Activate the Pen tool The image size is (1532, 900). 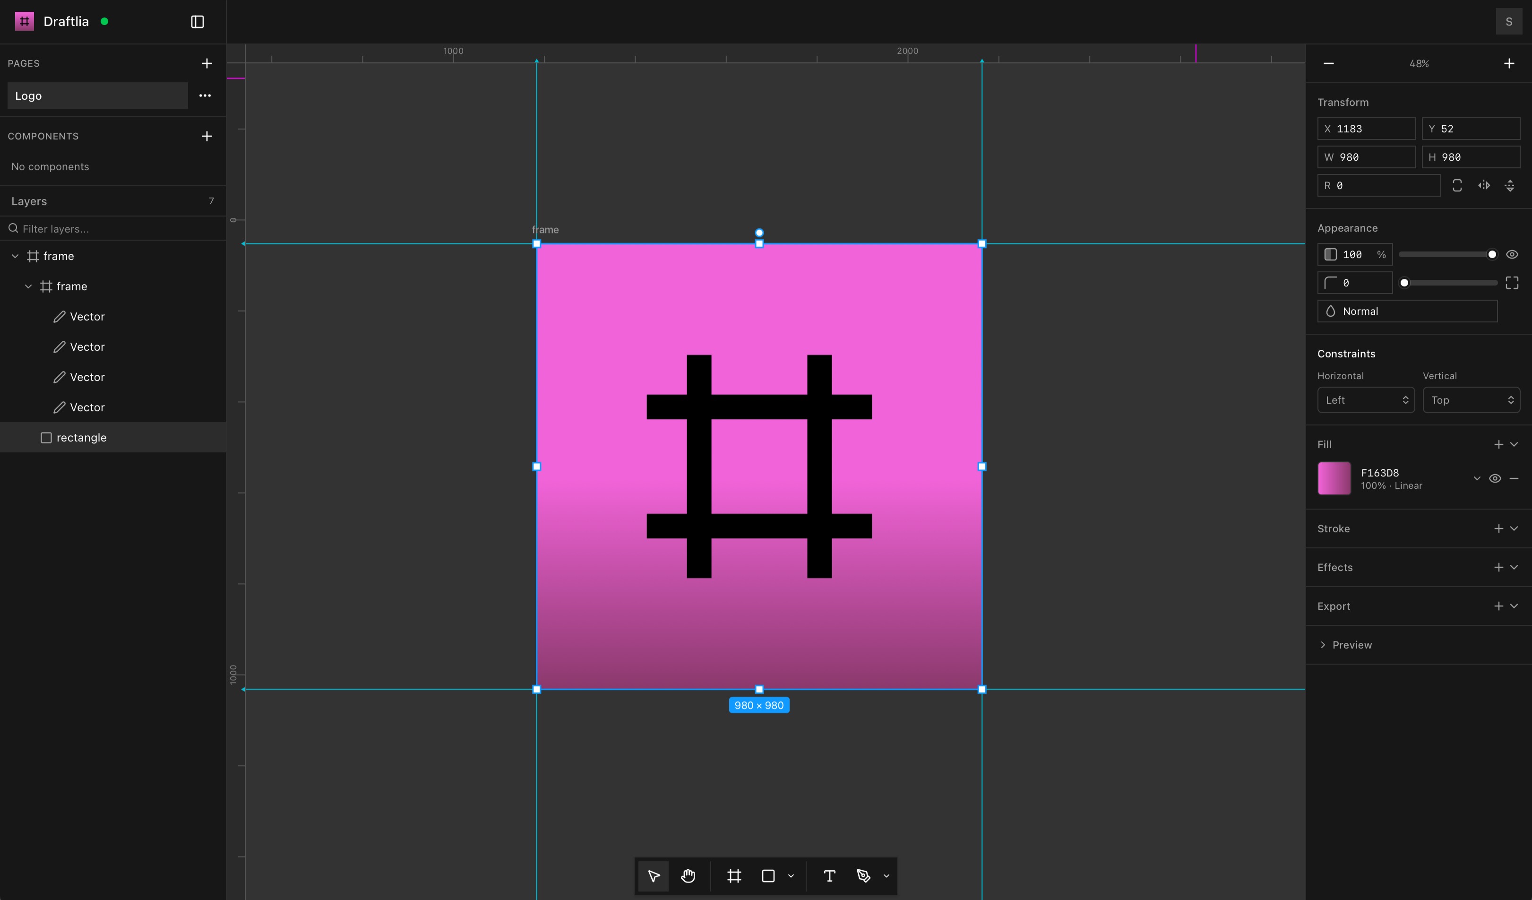point(863,876)
